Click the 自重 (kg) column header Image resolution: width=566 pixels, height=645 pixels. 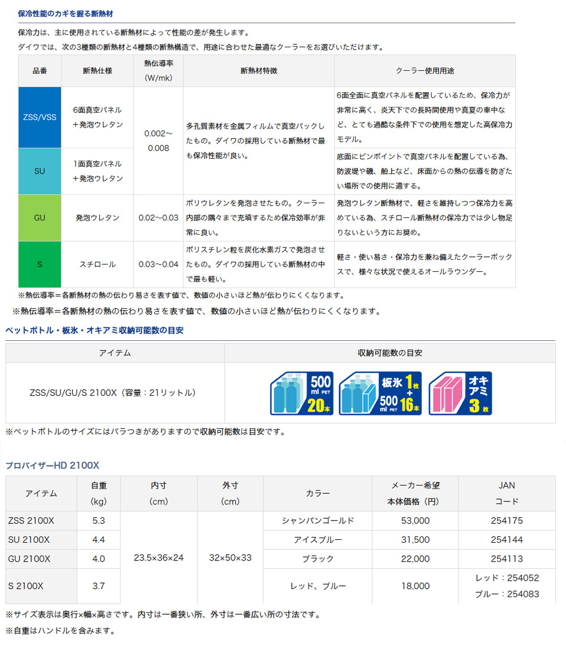pos(99,494)
